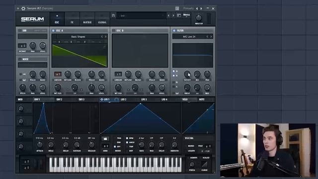Select the LFO 3 tab
This screenshot has height=179, width=318.
pos(144,99)
